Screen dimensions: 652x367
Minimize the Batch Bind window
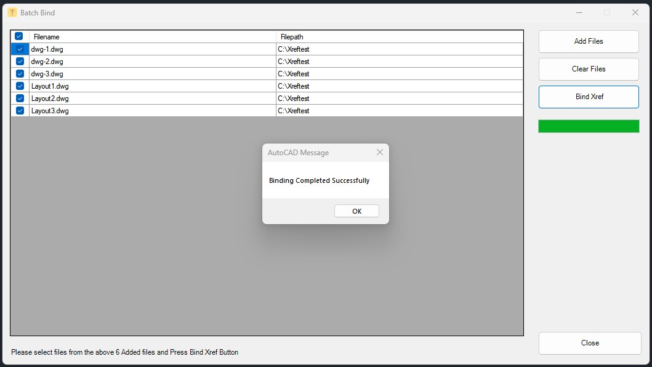(579, 12)
